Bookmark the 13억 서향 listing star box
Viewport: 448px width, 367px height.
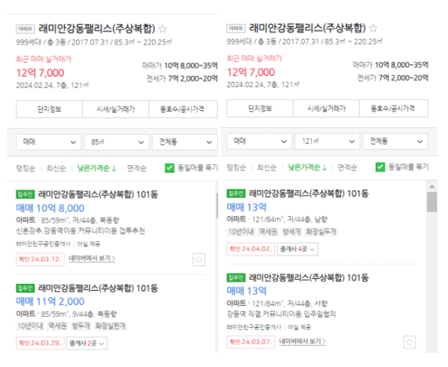(x=409, y=342)
